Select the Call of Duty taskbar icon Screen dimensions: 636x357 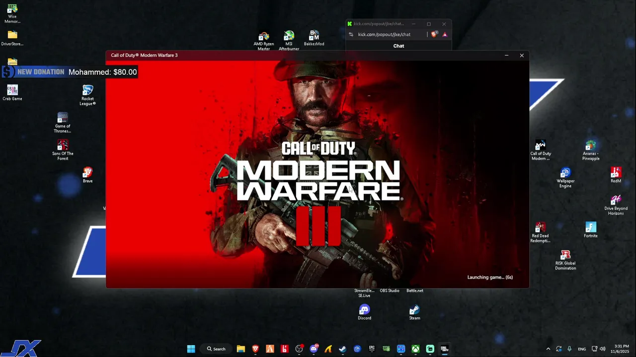[x=445, y=349]
